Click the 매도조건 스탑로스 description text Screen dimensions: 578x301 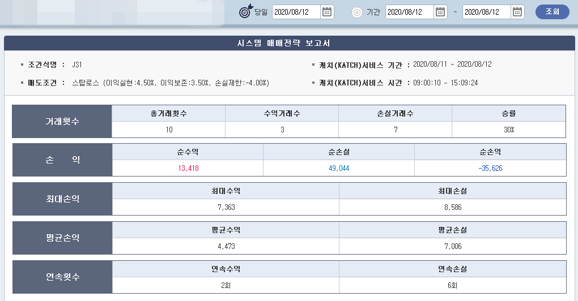coord(171,83)
